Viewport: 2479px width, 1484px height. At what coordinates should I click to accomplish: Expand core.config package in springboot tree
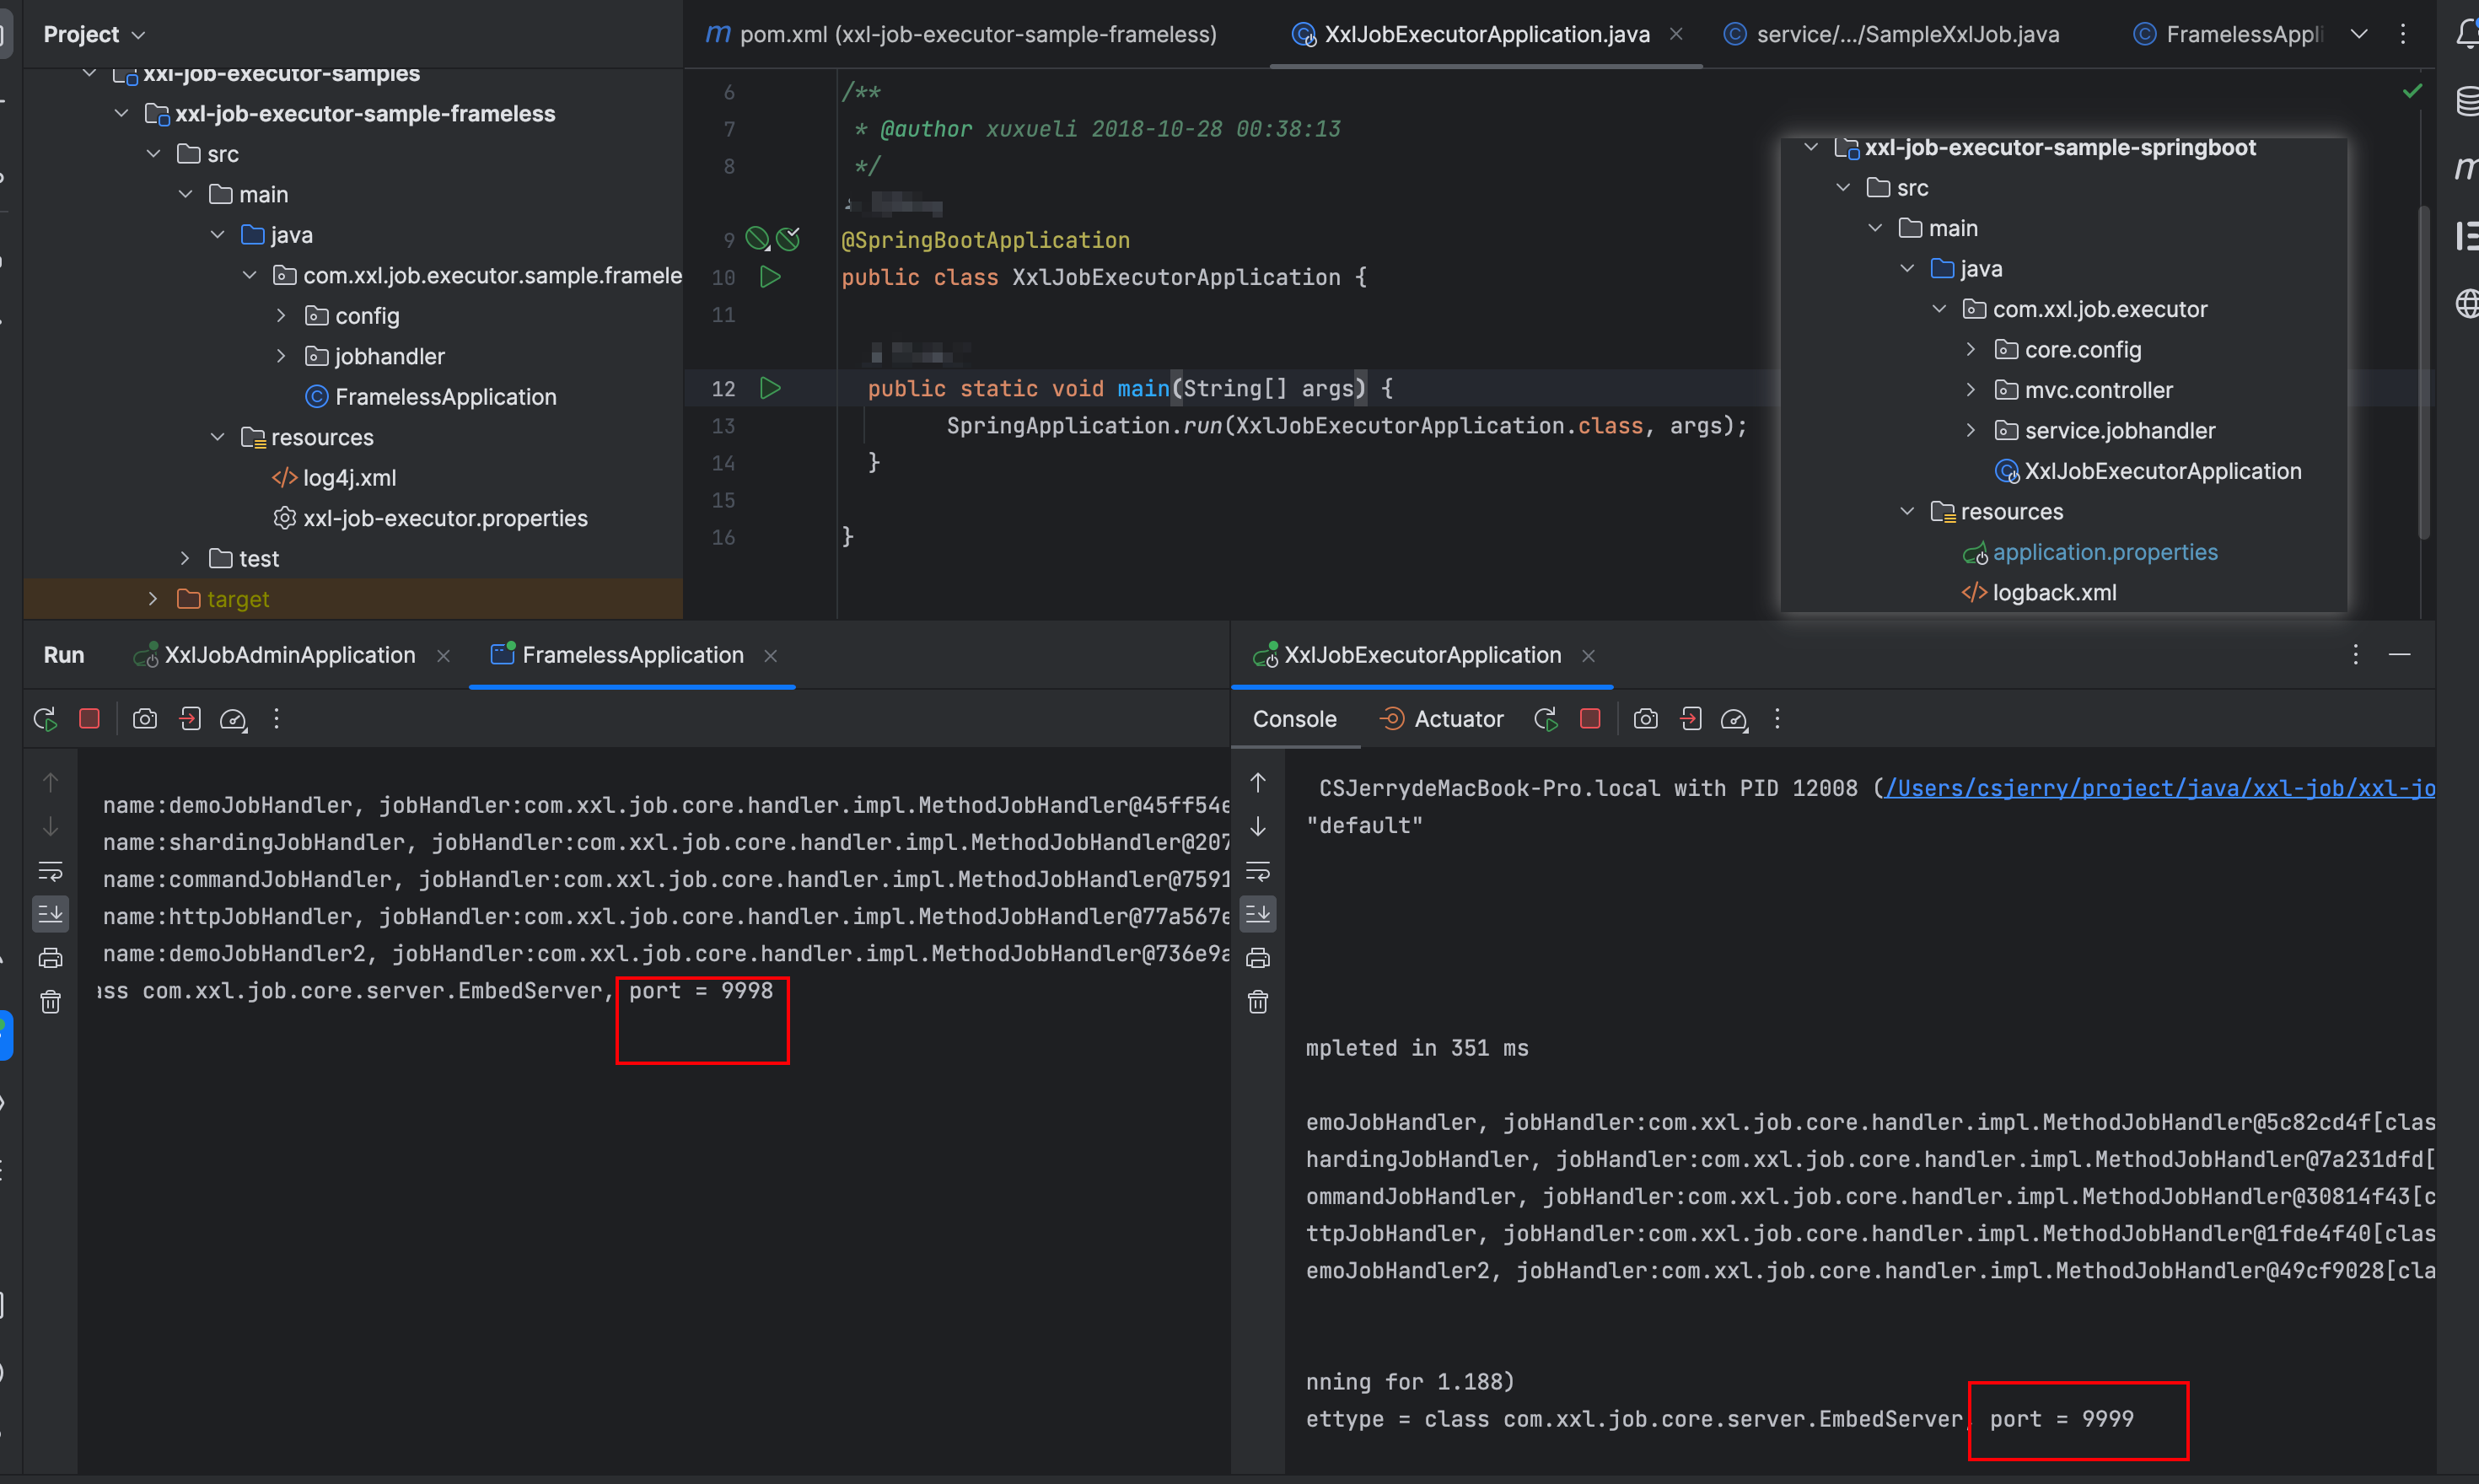click(x=1970, y=350)
